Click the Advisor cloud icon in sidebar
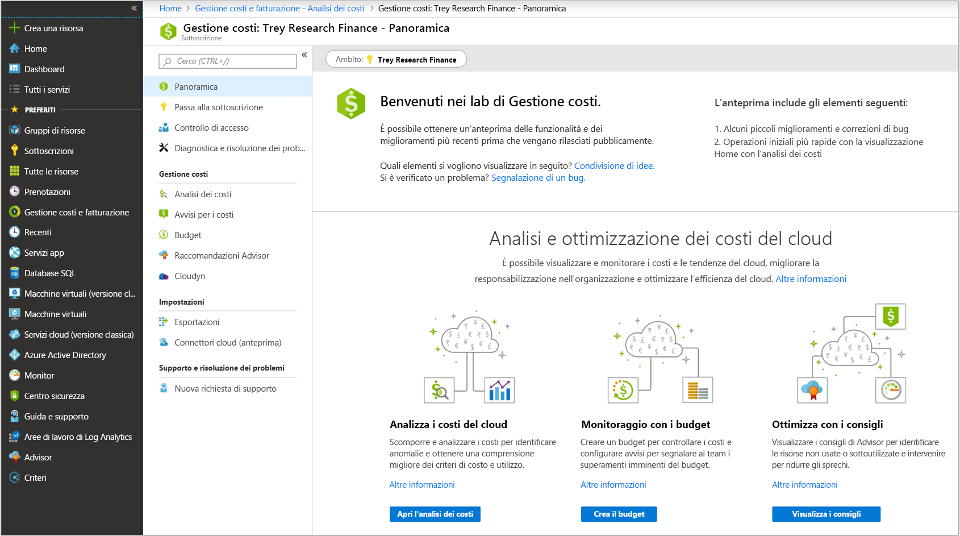 [x=14, y=457]
